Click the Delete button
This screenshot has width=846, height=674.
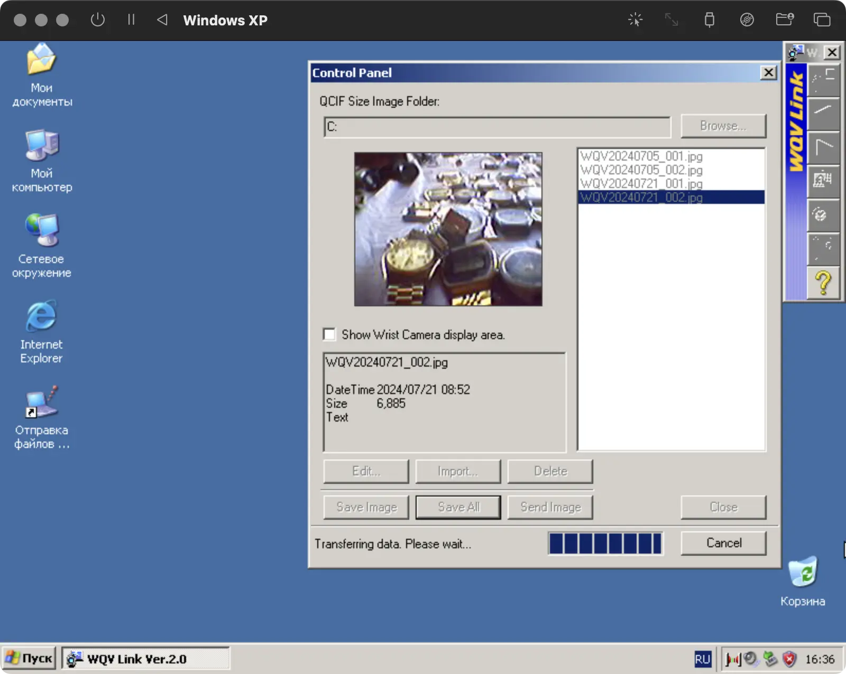(x=550, y=471)
